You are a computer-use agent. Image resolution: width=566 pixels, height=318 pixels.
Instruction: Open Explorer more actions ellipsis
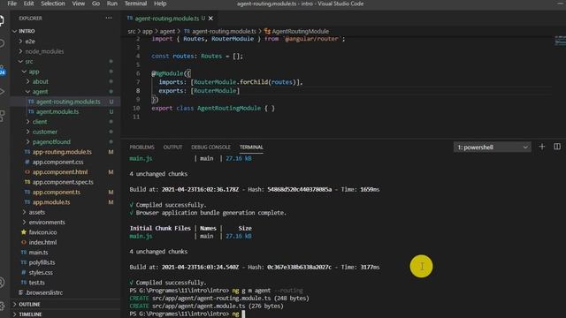[109, 18]
